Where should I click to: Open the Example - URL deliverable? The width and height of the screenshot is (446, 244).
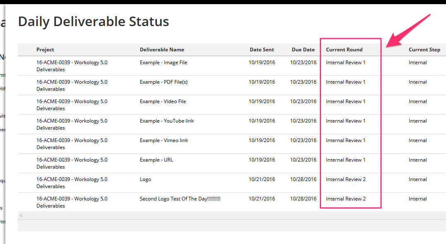tap(156, 160)
